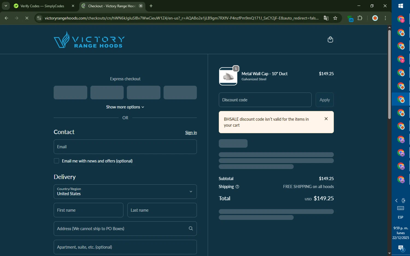Click the ESP language indicator
The width and height of the screenshot is (410, 256).
tap(401, 217)
